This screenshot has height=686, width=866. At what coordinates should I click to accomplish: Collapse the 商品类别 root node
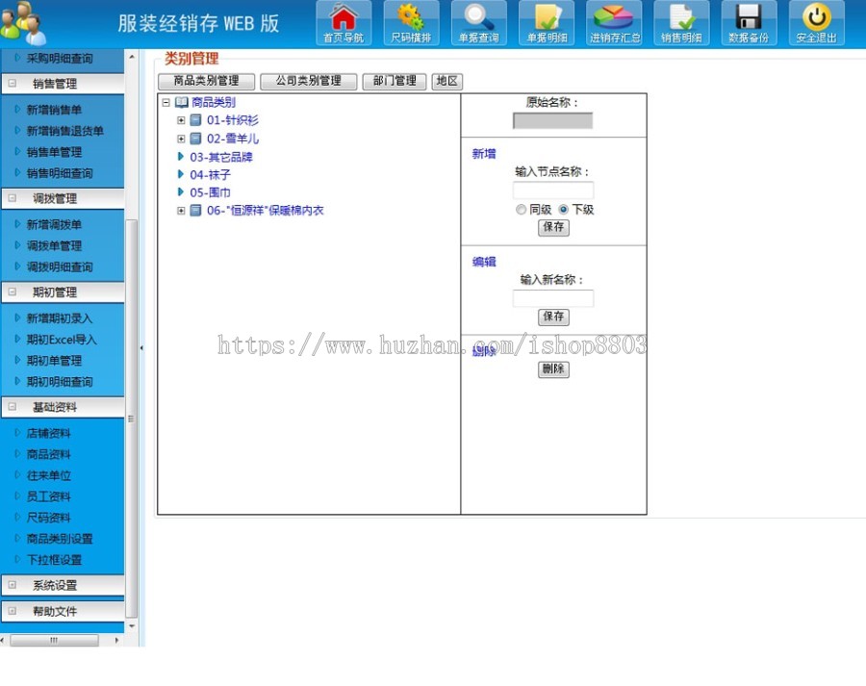point(166,103)
